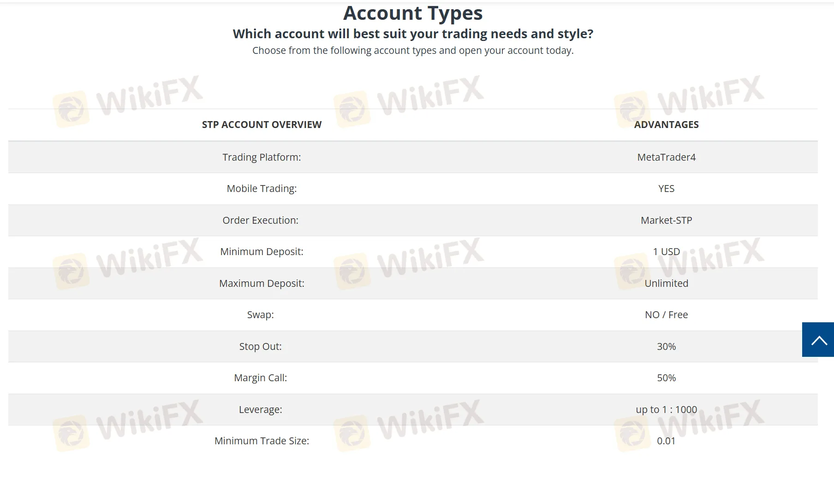Select the 'Stop Out:' label
834x477 pixels.
(x=260, y=347)
